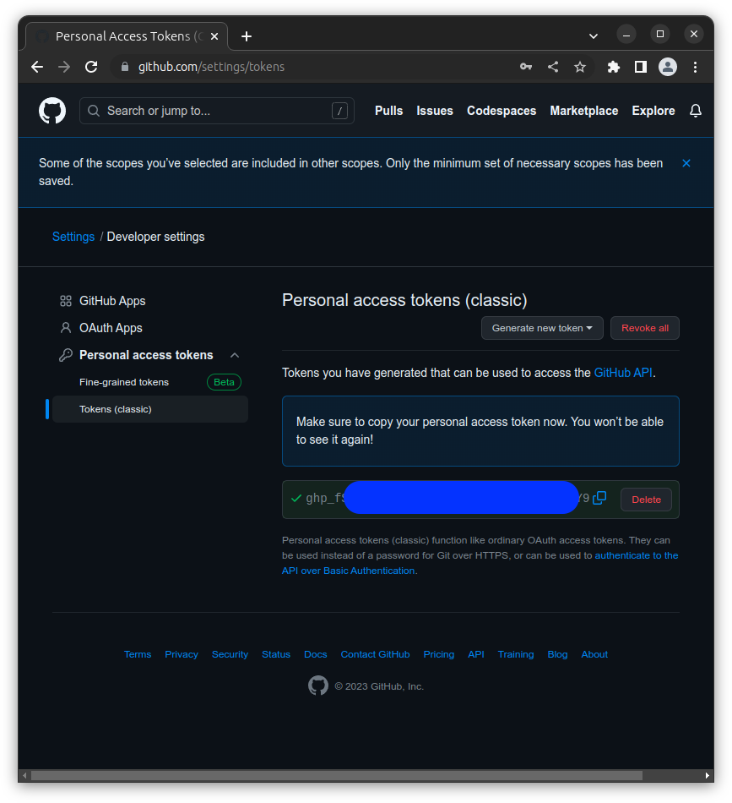Open Issues in the GitHub header
The image size is (732, 803).
(435, 111)
